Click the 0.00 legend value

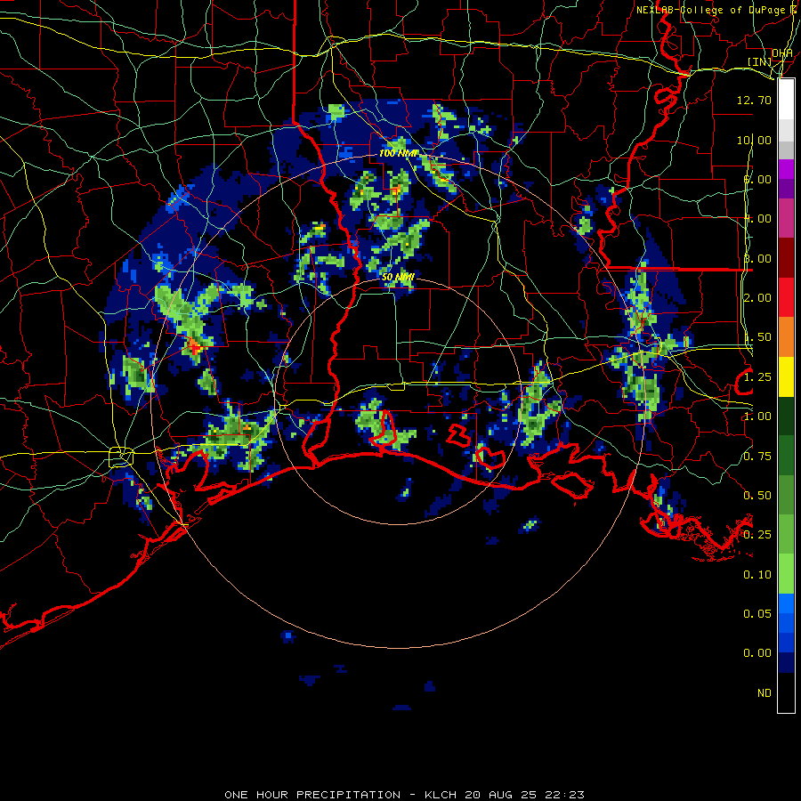757,653
